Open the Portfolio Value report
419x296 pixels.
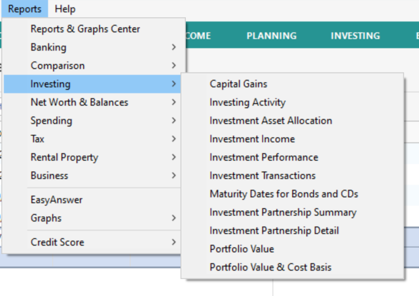coord(242,249)
